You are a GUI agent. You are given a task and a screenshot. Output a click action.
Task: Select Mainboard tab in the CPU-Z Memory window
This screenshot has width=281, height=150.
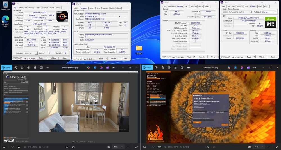(172, 6)
